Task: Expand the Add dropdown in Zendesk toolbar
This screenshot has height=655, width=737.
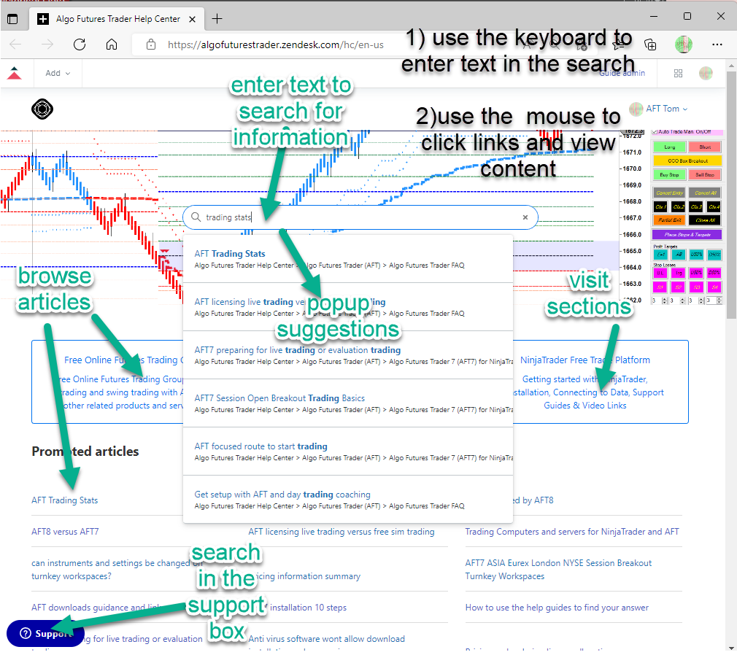Action: tap(58, 73)
